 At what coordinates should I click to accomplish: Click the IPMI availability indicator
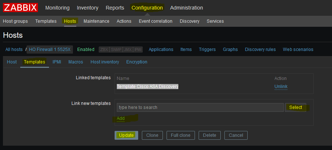click(138, 50)
